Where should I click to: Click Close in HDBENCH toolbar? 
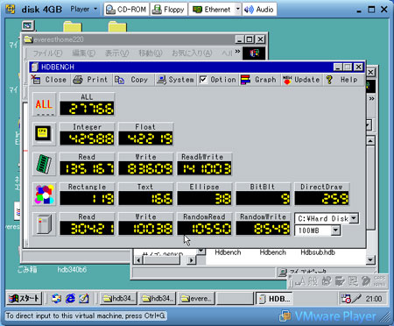point(50,80)
